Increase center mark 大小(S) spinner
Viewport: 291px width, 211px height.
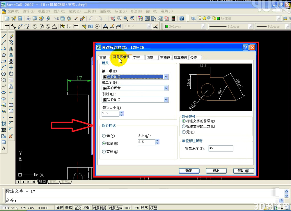(157, 141)
